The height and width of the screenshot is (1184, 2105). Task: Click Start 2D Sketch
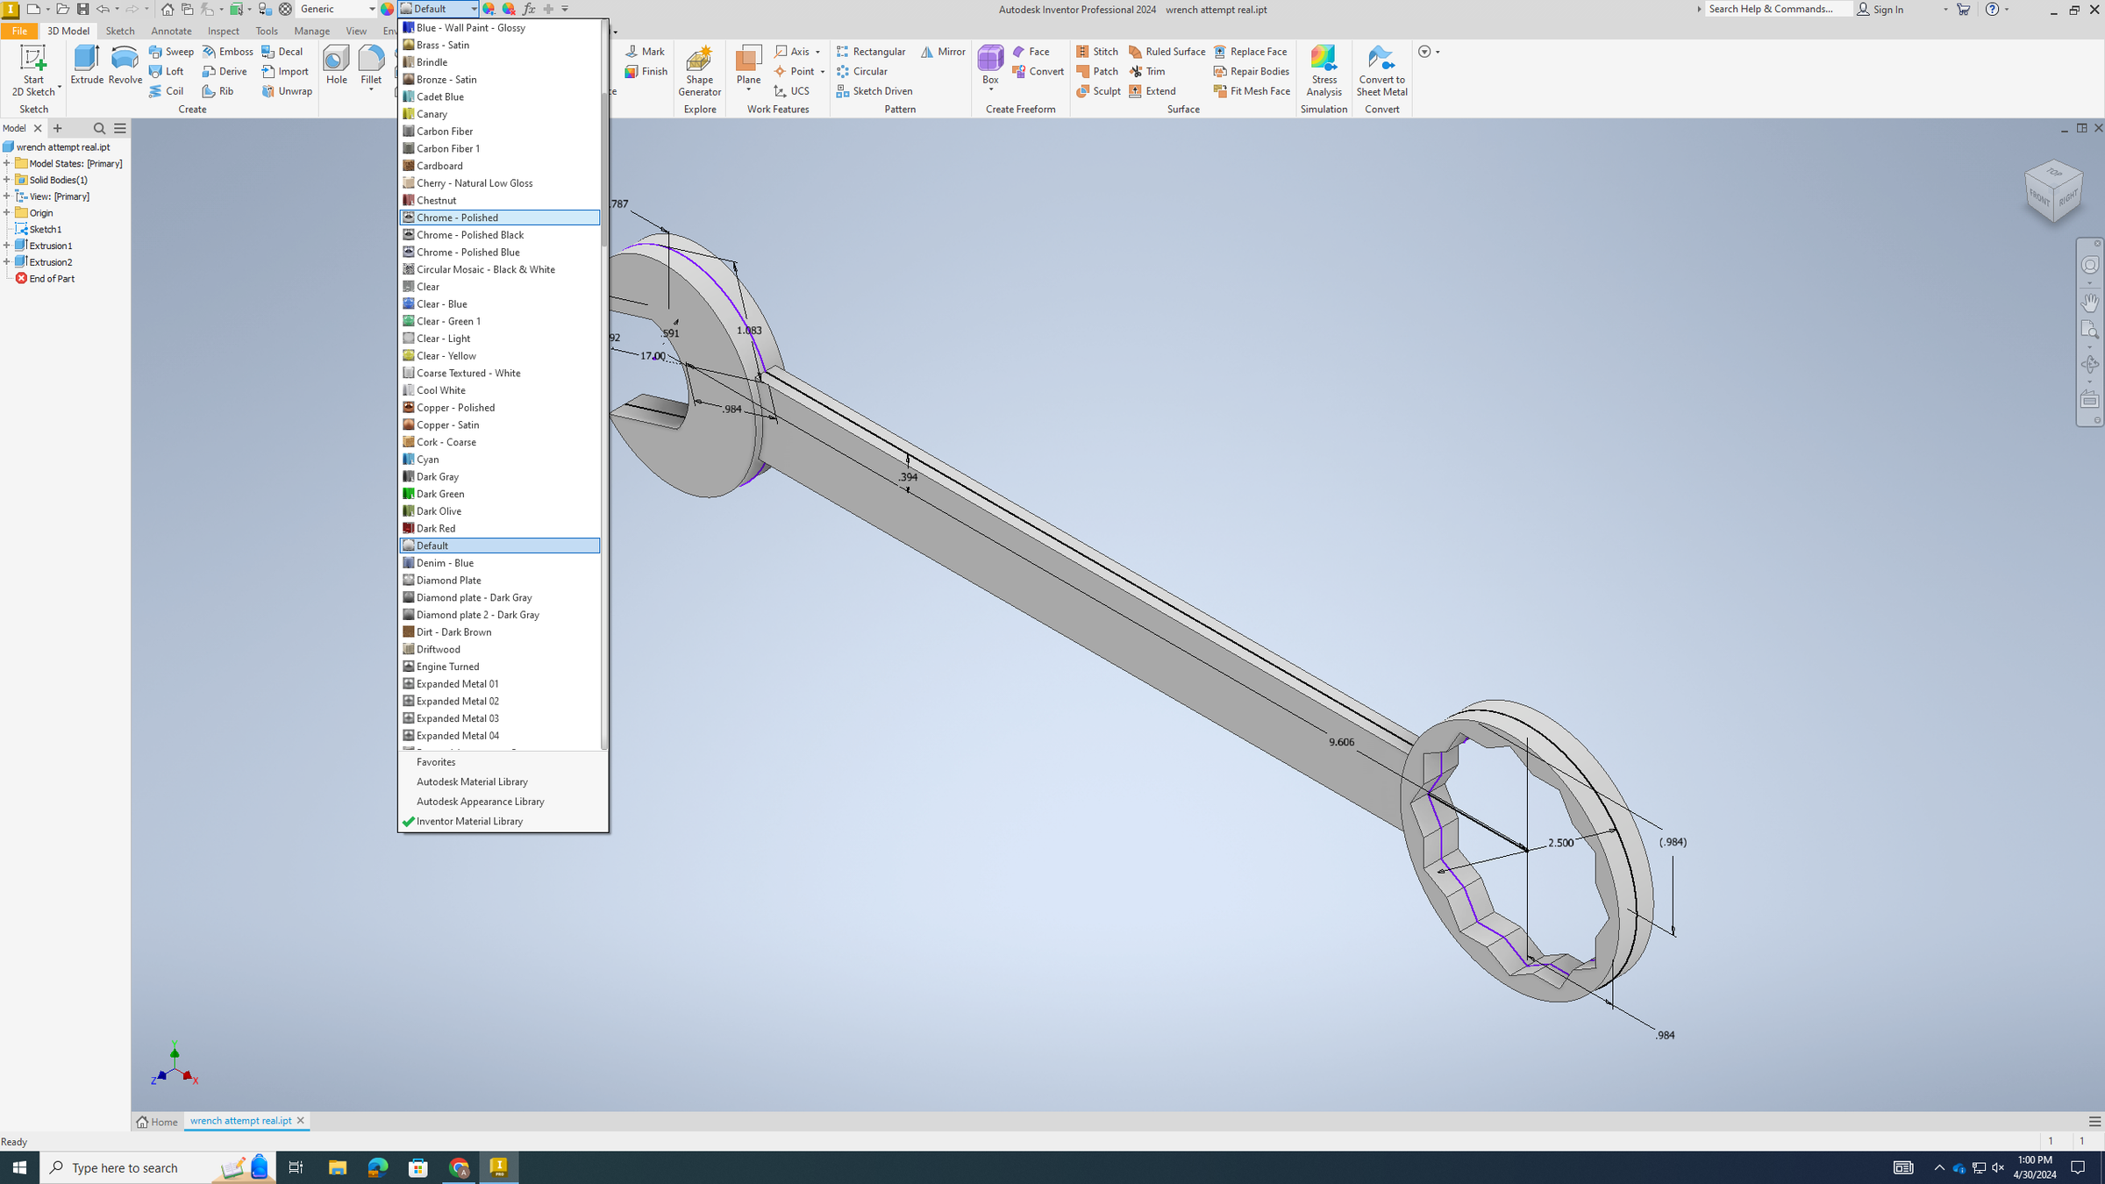coord(34,70)
